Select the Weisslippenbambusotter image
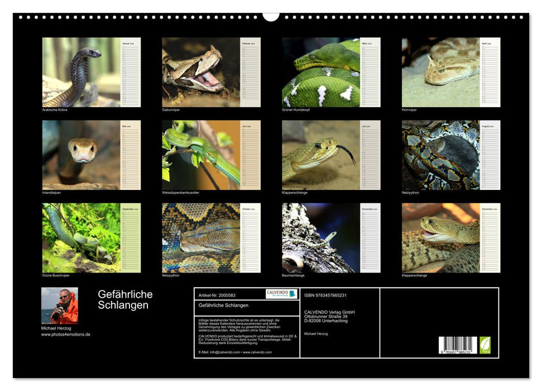The width and height of the screenshot is (542, 391). coord(201,155)
